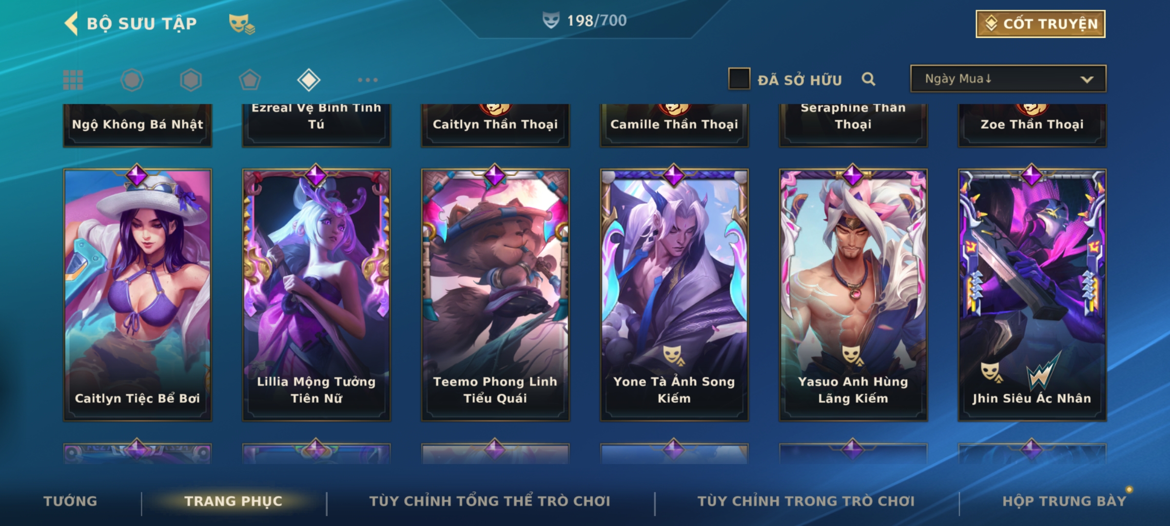1170x526 pixels.
Task: Select the Jhin Siêu Ác Nhân skin
Action: 1032,294
